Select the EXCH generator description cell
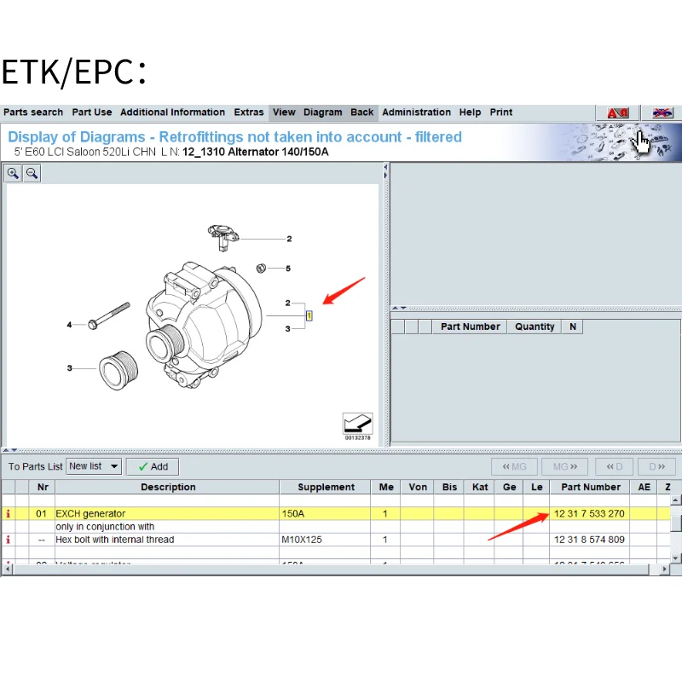Screen dimensions: 682x682 [x=167, y=514]
